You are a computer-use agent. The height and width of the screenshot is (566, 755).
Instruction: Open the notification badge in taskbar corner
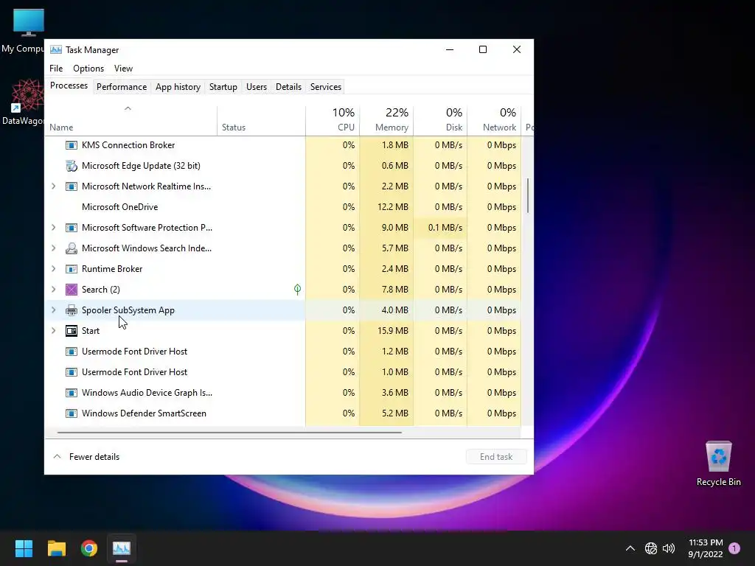[x=734, y=548]
